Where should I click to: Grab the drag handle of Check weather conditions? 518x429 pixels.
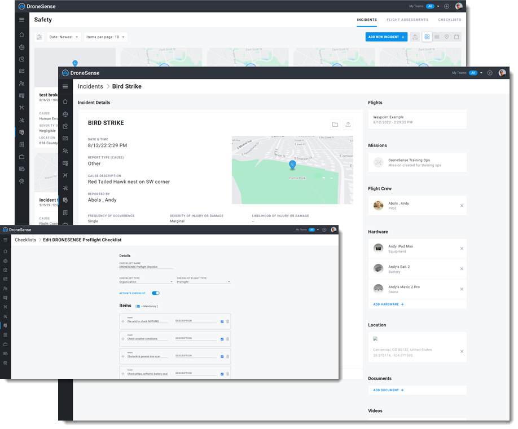123,339
